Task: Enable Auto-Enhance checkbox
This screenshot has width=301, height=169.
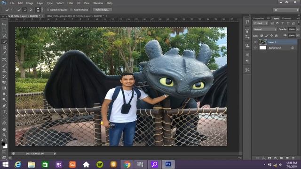Action: 71,10
